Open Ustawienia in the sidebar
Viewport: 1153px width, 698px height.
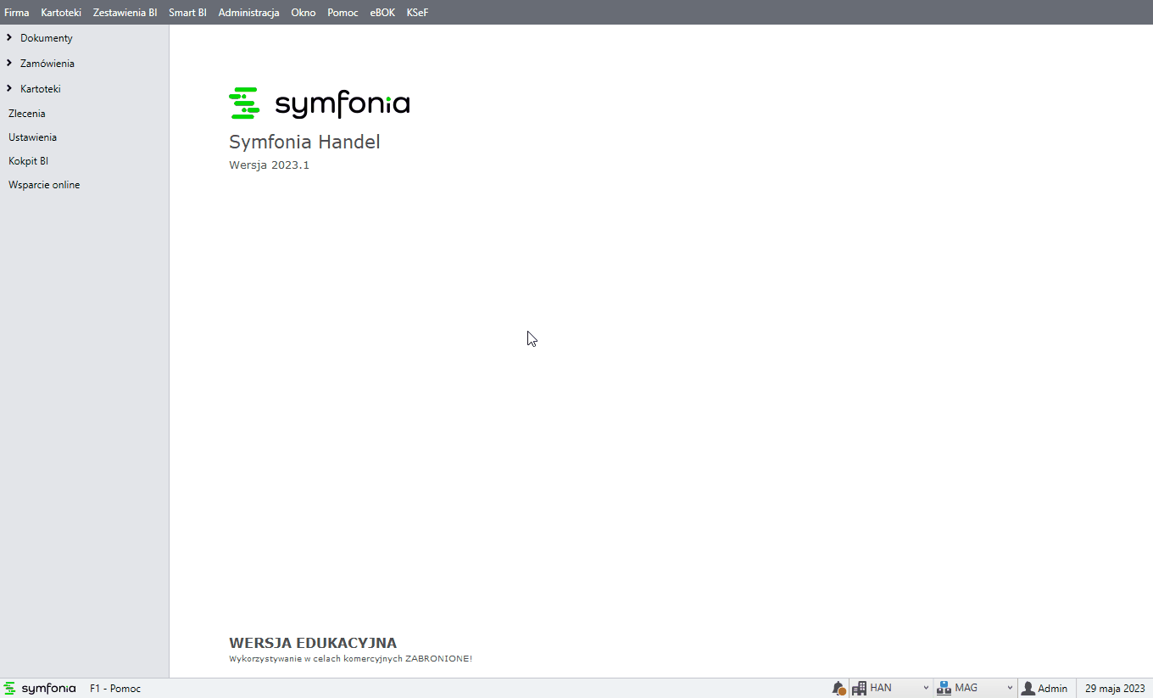pyautogui.click(x=32, y=137)
